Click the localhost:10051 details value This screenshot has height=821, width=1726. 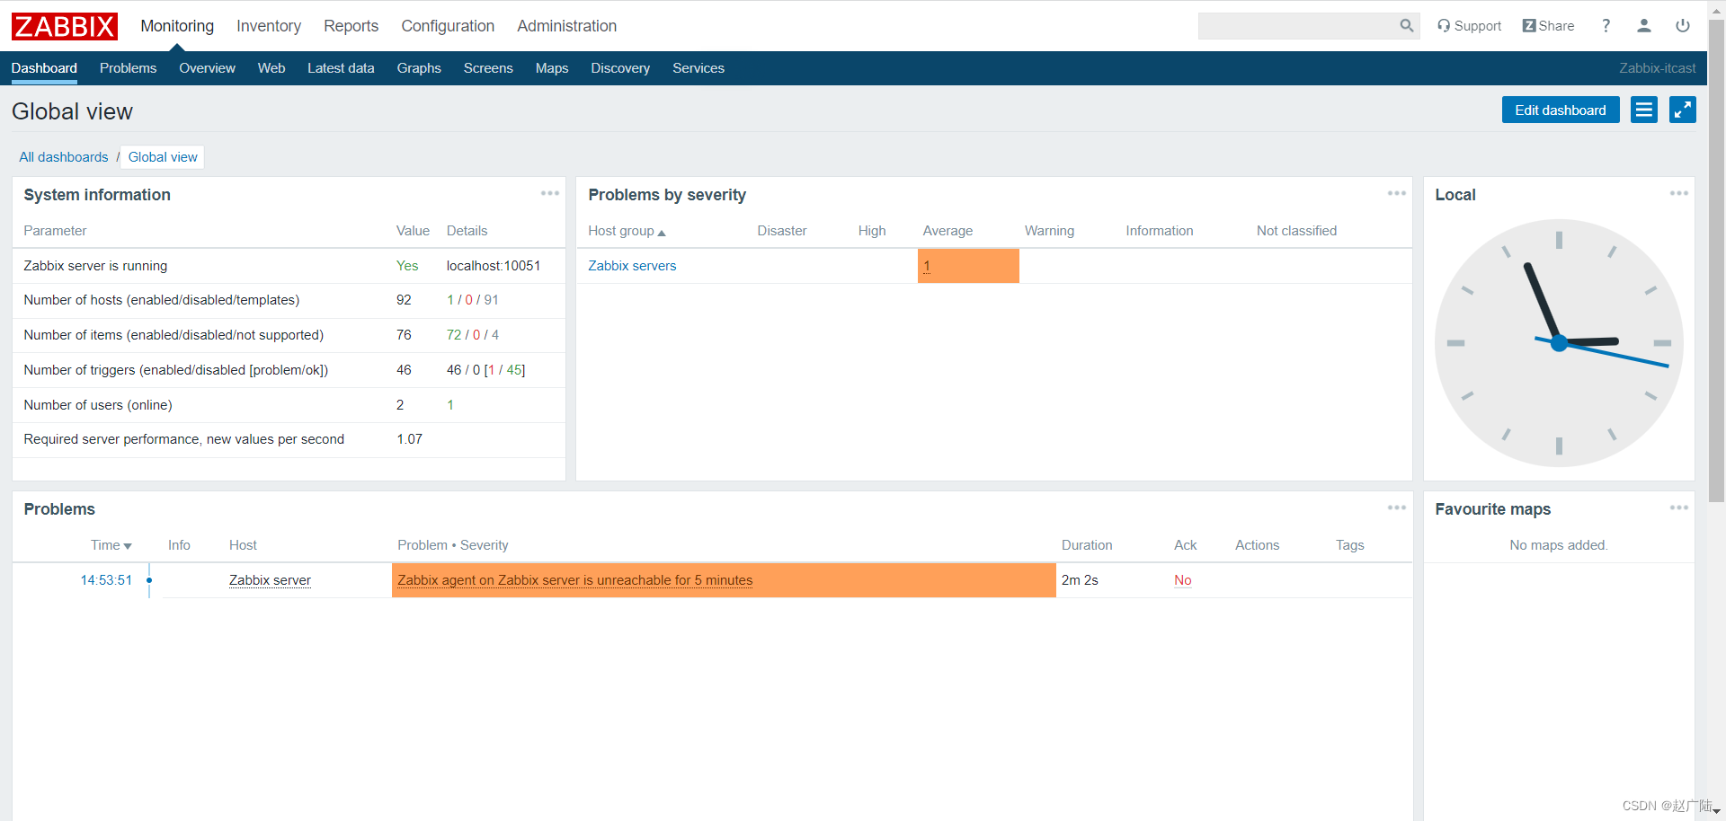[494, 266]
